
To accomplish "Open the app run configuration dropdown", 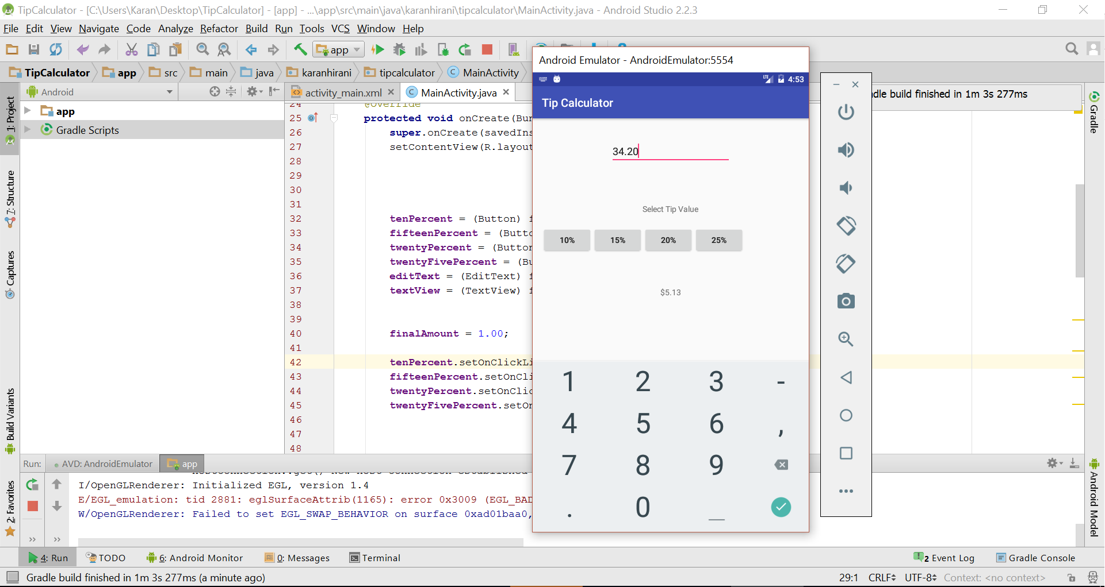I will click(x=339, y=50).
